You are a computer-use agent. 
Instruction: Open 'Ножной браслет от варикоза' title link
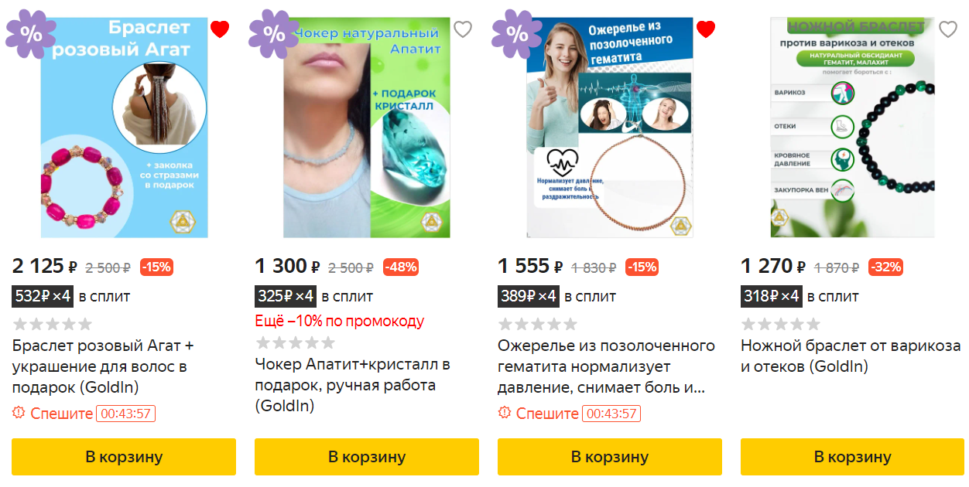[x=851, y=356]
